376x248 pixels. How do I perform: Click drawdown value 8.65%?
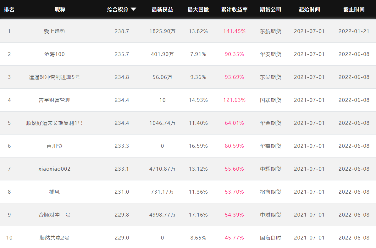pyautogui.click(x=198, y=238)
